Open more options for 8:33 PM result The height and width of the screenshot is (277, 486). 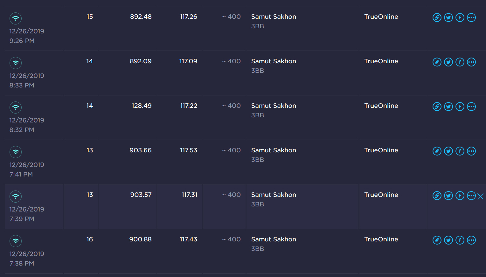point(471,62)
